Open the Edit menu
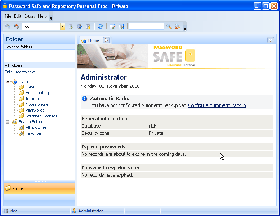Image resolution: width=280 pixels, height=216 pixels. (x=18, y=16)
